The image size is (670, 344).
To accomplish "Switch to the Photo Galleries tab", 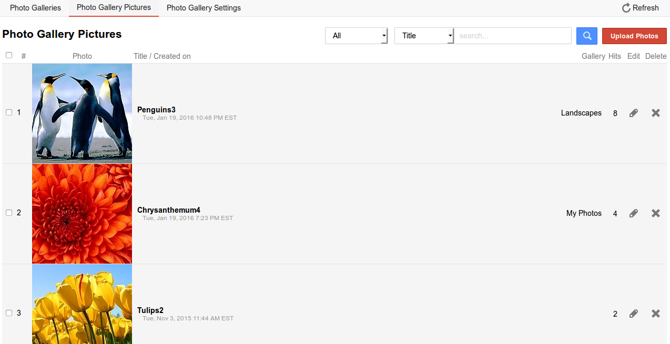I will pos(35,8).
